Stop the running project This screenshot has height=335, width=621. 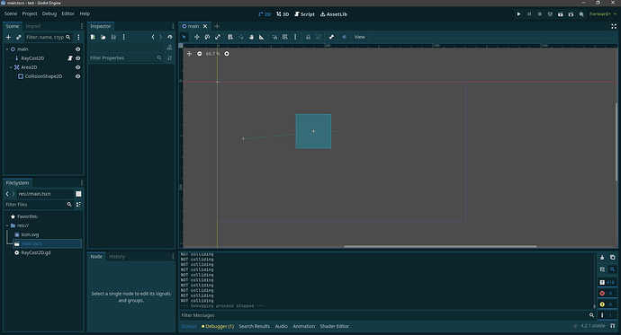pyautogui.click(x=539, y=13)
